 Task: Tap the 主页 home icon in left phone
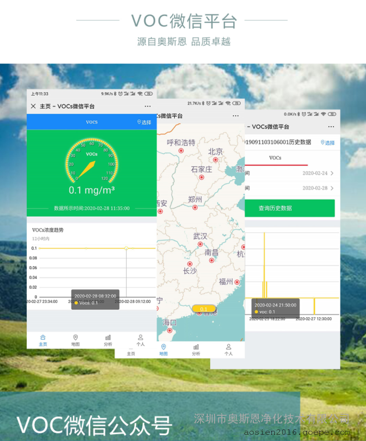pos(43,340)
